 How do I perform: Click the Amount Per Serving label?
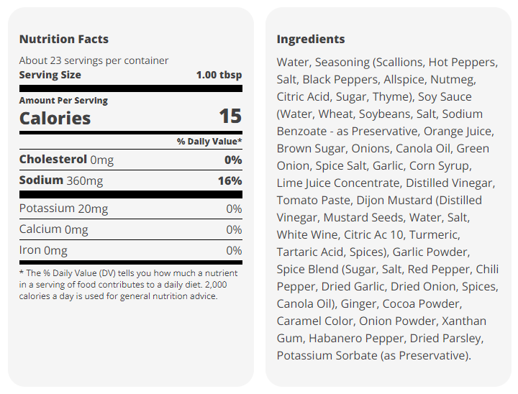[63, 101]
